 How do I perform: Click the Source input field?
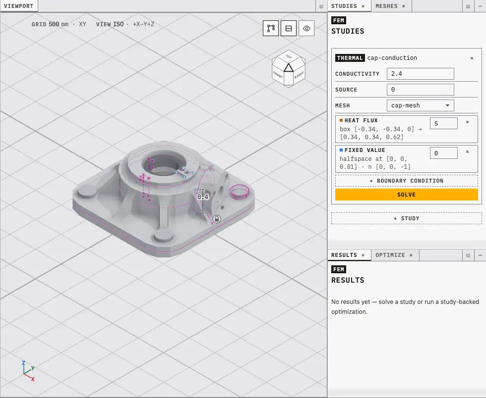click(421, 90)
